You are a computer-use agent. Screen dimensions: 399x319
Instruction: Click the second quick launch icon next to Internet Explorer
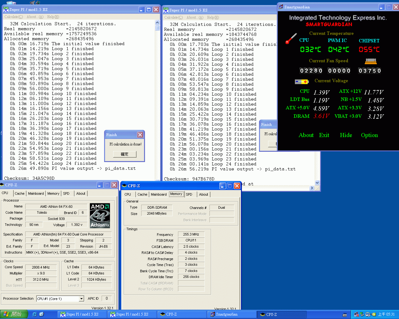point(41,314)
